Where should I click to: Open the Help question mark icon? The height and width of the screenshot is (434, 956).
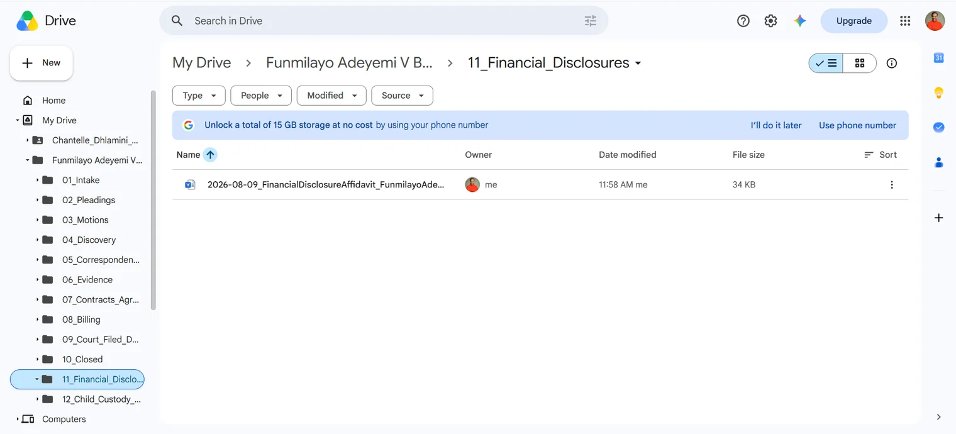(743, 21)
